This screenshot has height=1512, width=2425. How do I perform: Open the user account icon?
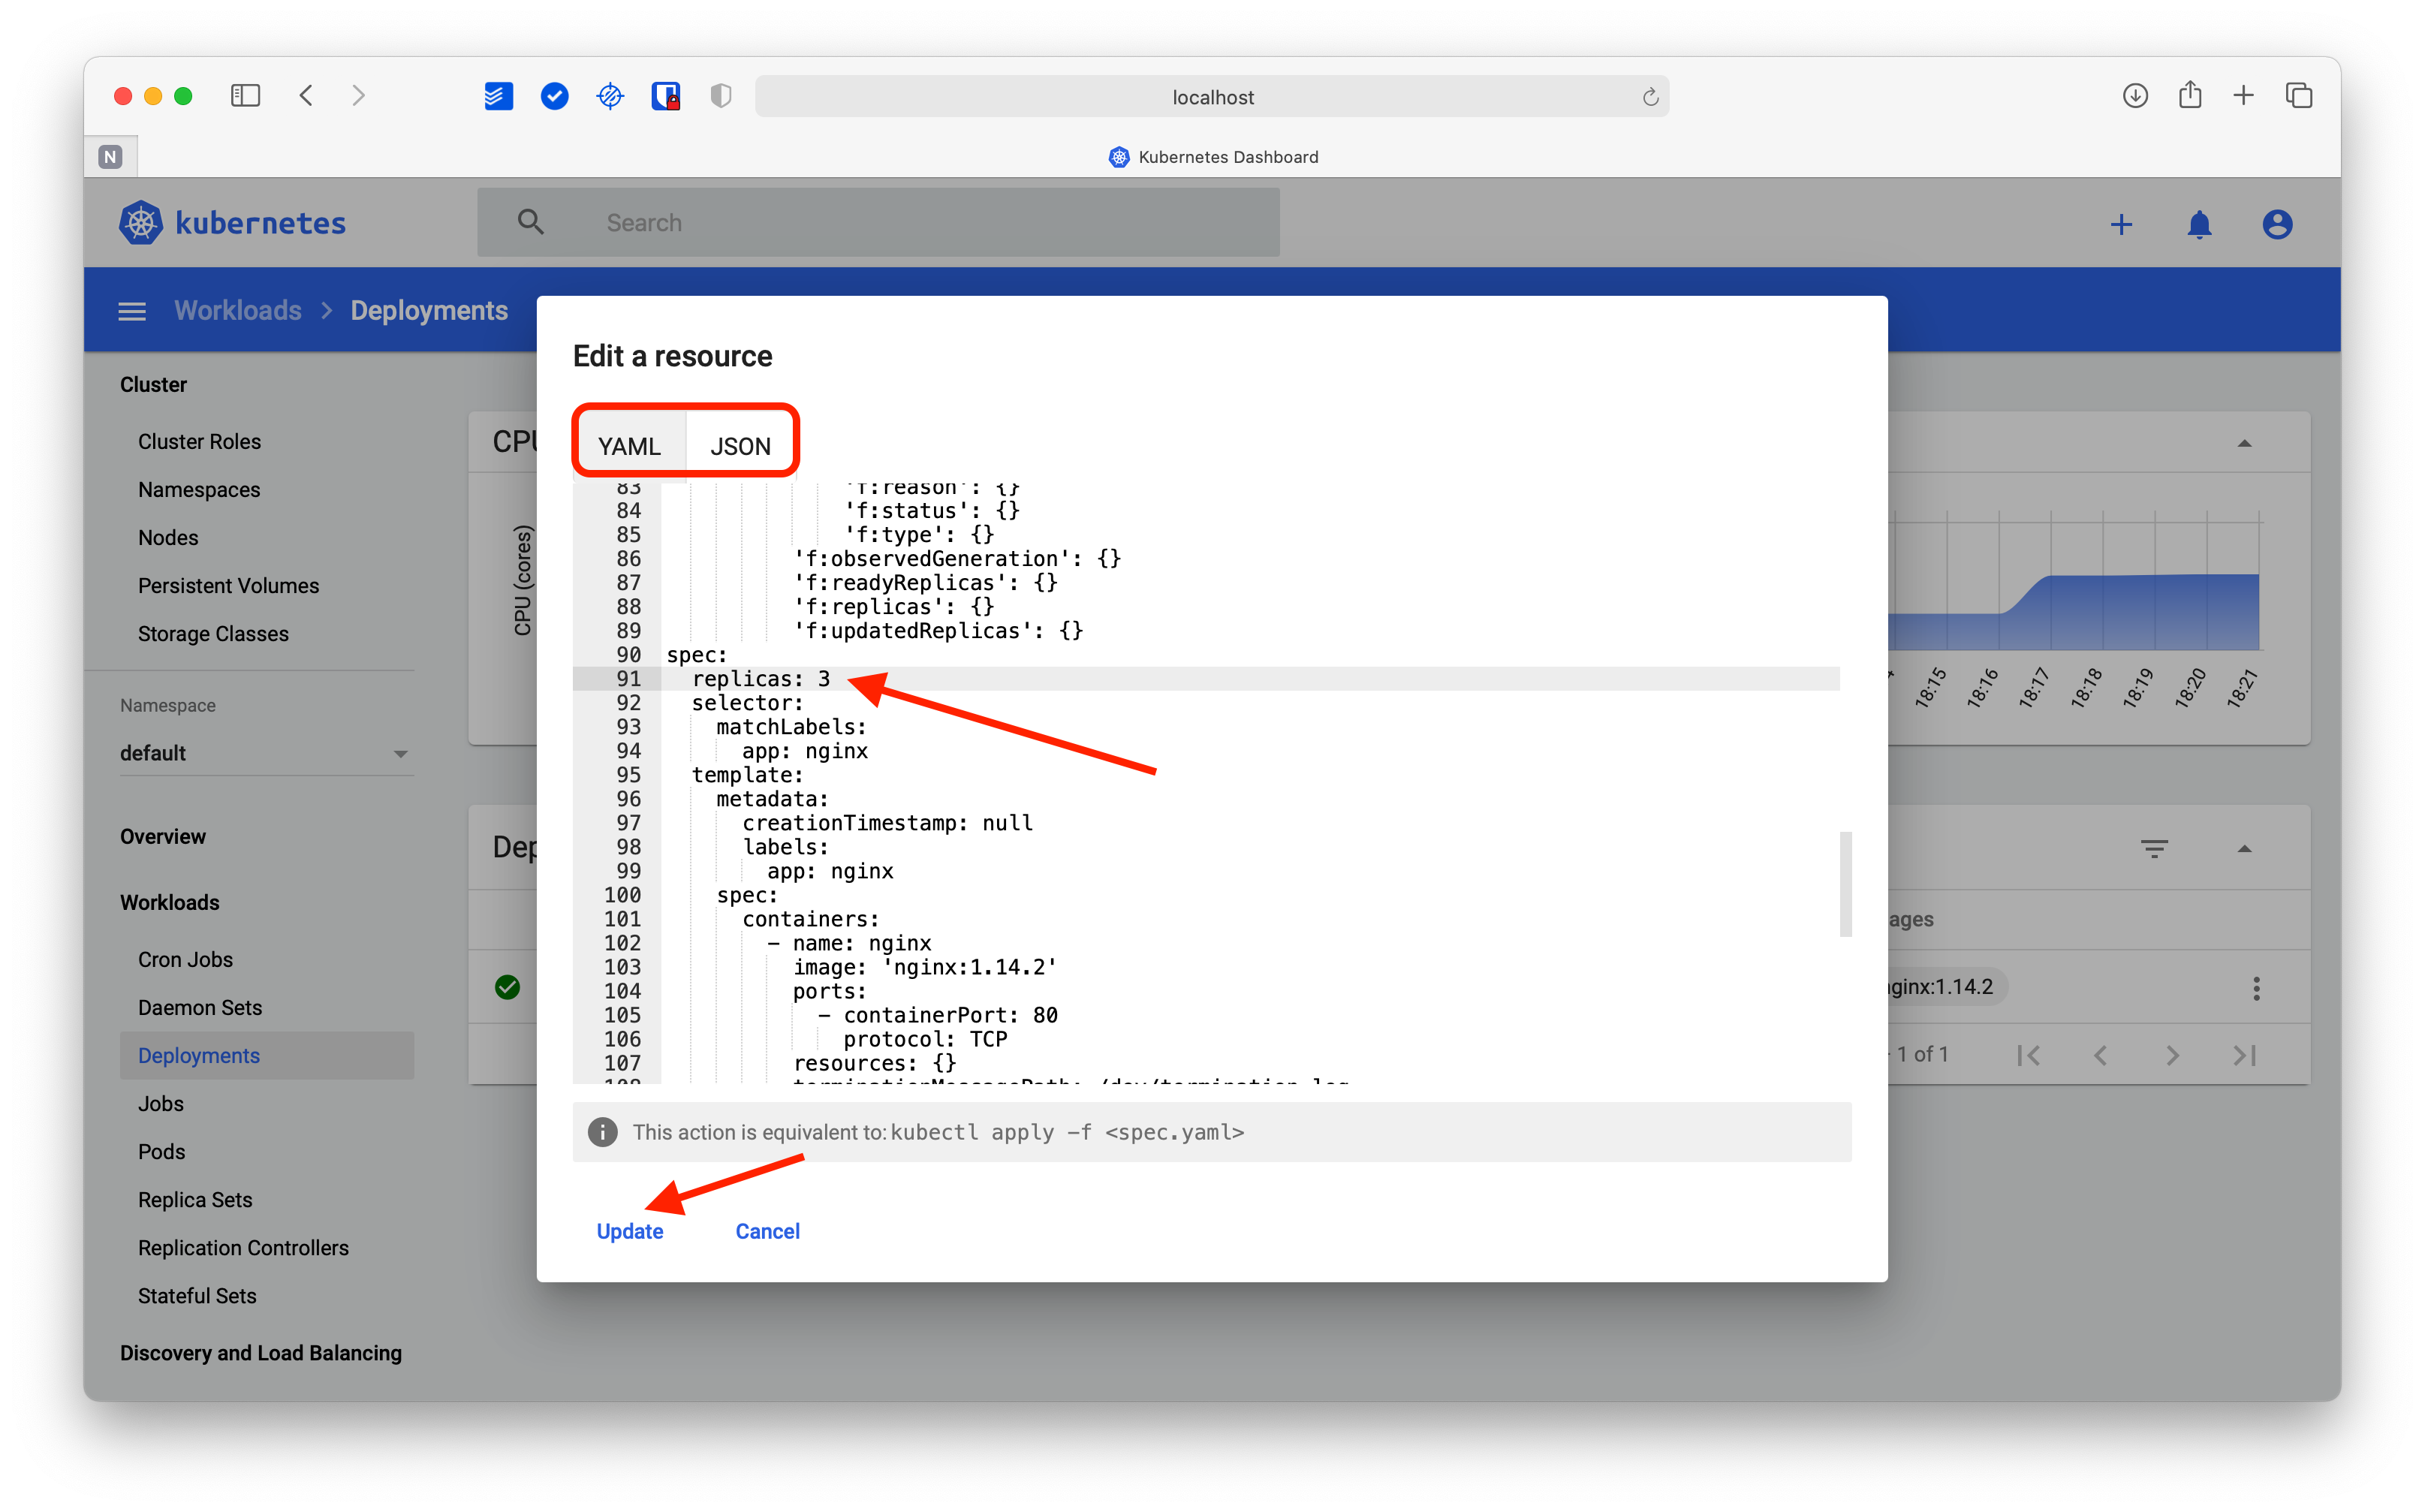pos(2277,225)
